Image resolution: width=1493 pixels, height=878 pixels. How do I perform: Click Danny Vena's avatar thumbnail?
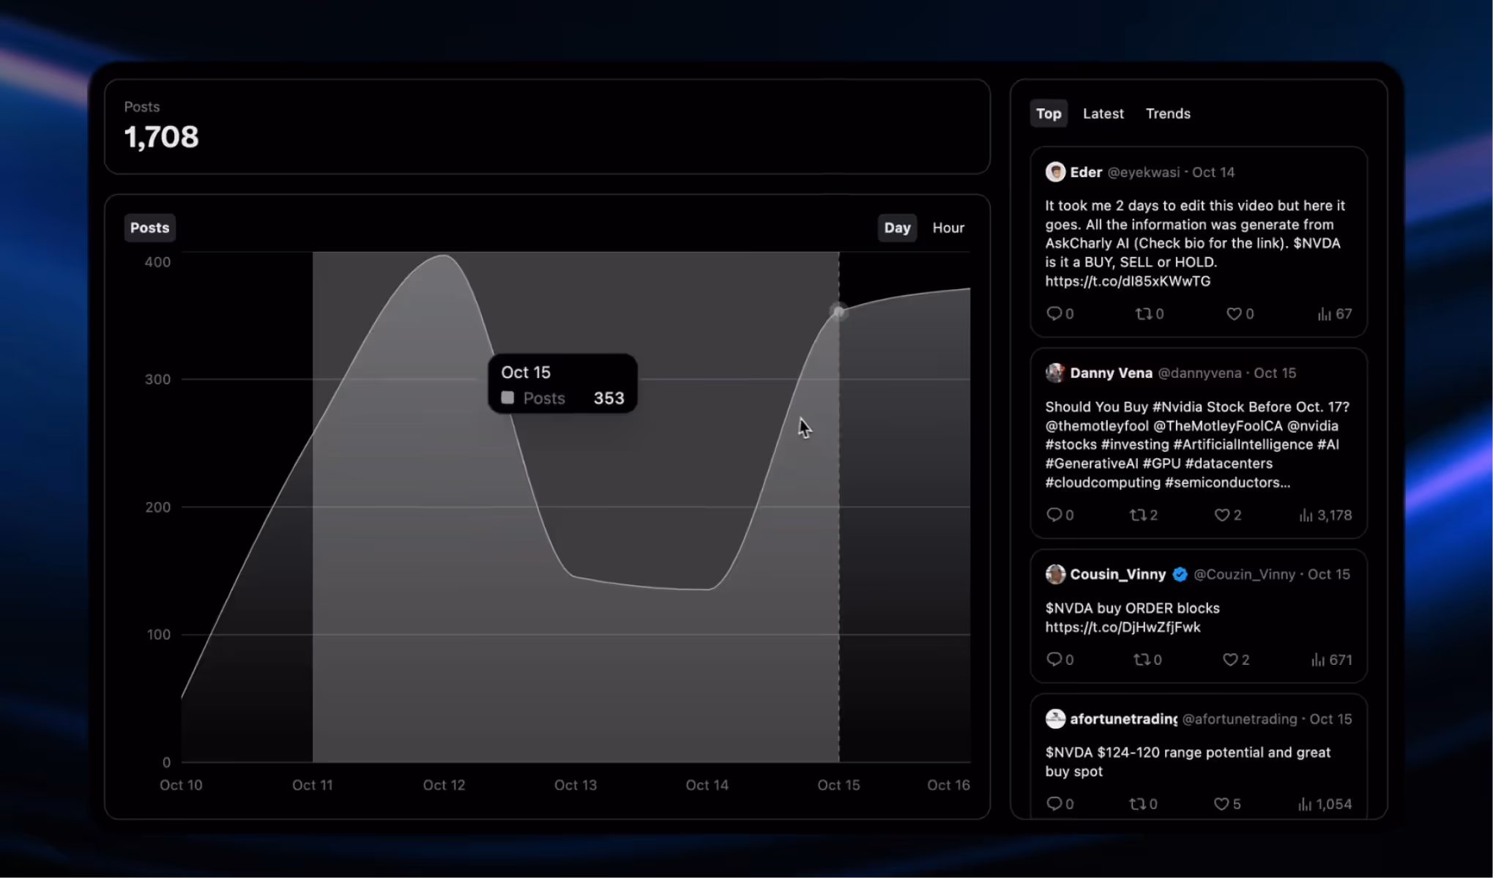click(x=1054, y=373)
